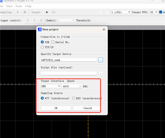
Task: Set rising edge trigger icon
Action: pos(28,20)
